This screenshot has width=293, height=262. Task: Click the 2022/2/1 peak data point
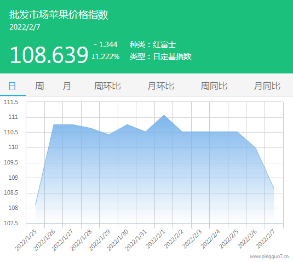(164, 115)
